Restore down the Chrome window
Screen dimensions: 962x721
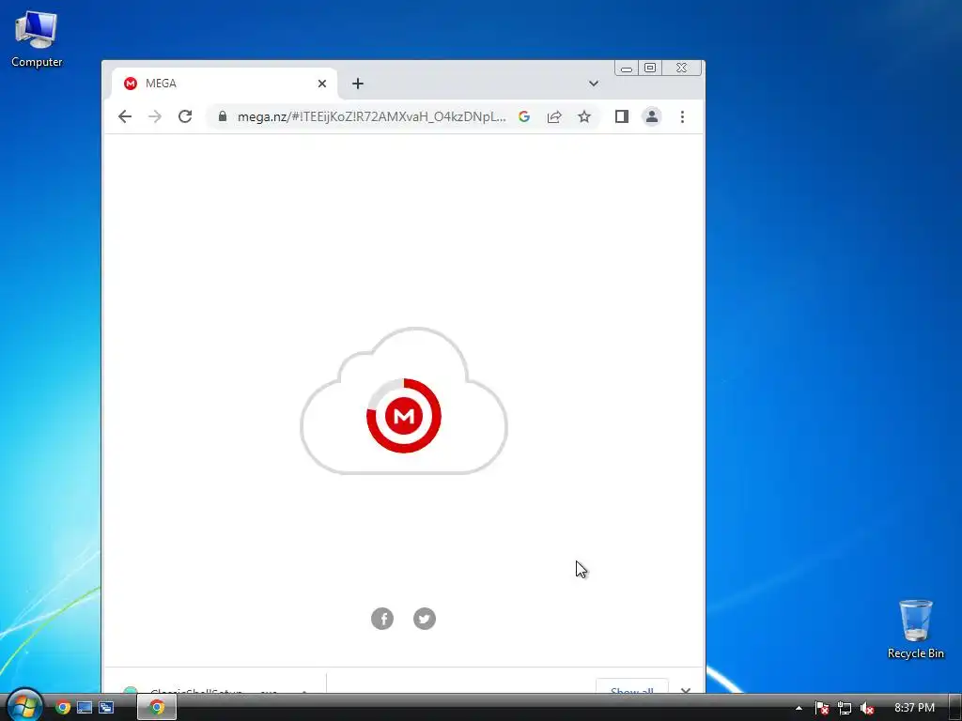(650, 68)
